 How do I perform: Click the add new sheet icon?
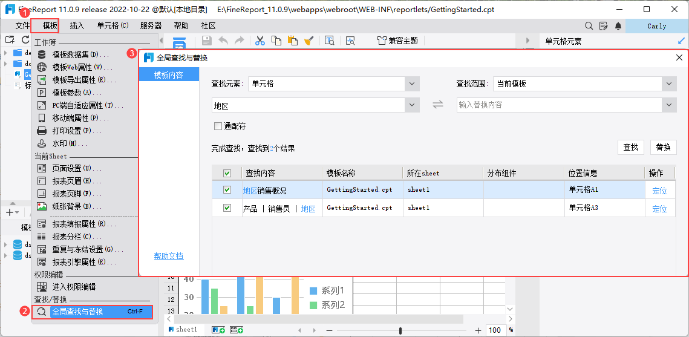(218, 330)
